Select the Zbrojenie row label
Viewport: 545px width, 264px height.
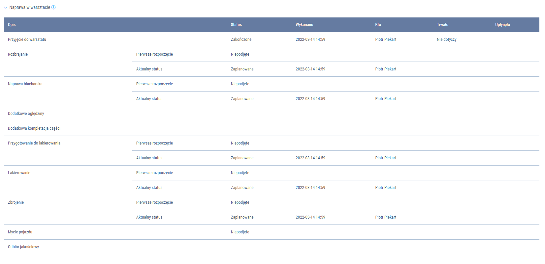pos(16,202)
